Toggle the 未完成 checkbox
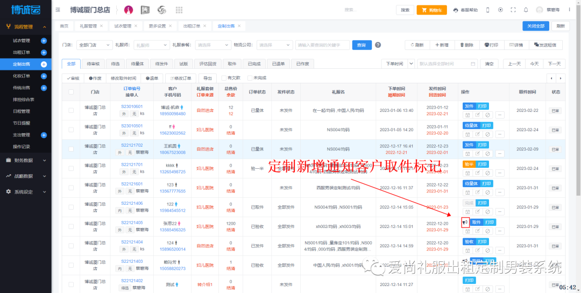Viewport: 581px width, 293px height. 250,78
